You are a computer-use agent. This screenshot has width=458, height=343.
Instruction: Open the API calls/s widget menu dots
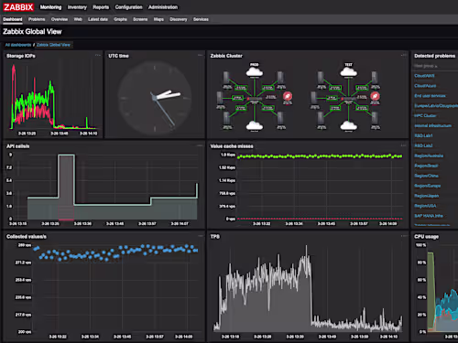pyautogui.click(x=201, y=145)
